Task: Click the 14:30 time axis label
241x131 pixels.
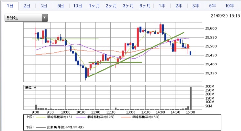Action: [175, 112]
